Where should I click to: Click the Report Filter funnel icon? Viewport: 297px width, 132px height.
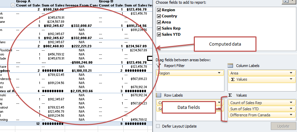[x=158, y=65]
